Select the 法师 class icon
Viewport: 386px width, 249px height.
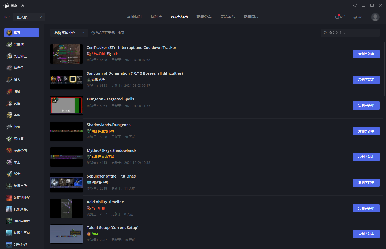[x=9, y=92]
